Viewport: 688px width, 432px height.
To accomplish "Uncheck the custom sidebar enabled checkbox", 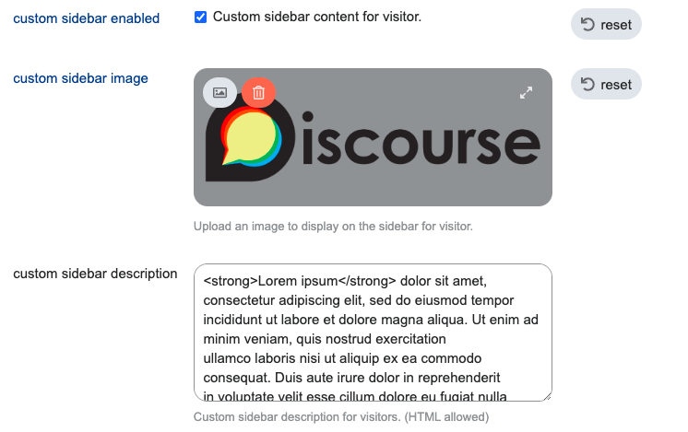I will coord(200,18).
